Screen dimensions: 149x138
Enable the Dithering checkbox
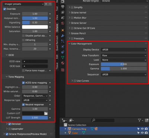[x=23, y=40]
